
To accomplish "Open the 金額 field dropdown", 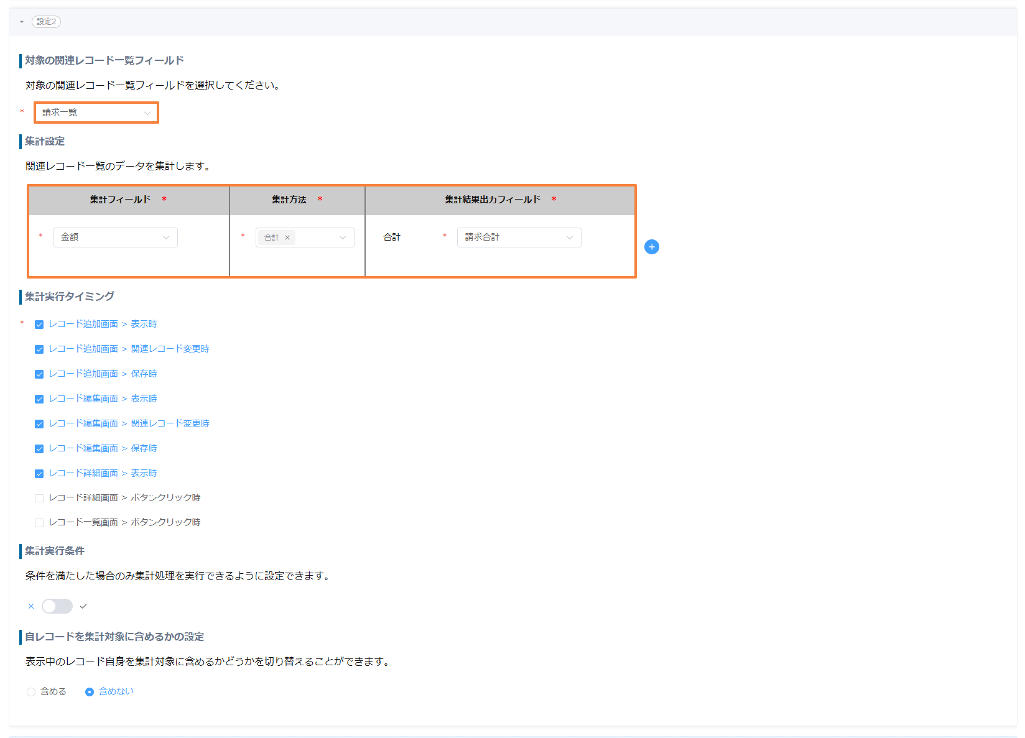I will [x=116, y=238].
